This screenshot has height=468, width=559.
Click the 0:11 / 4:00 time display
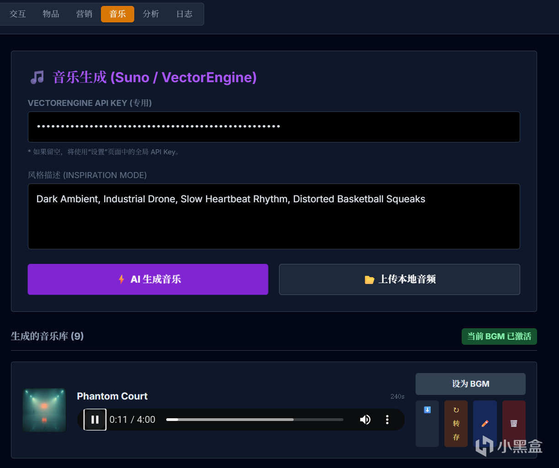(x=132, y=420)
